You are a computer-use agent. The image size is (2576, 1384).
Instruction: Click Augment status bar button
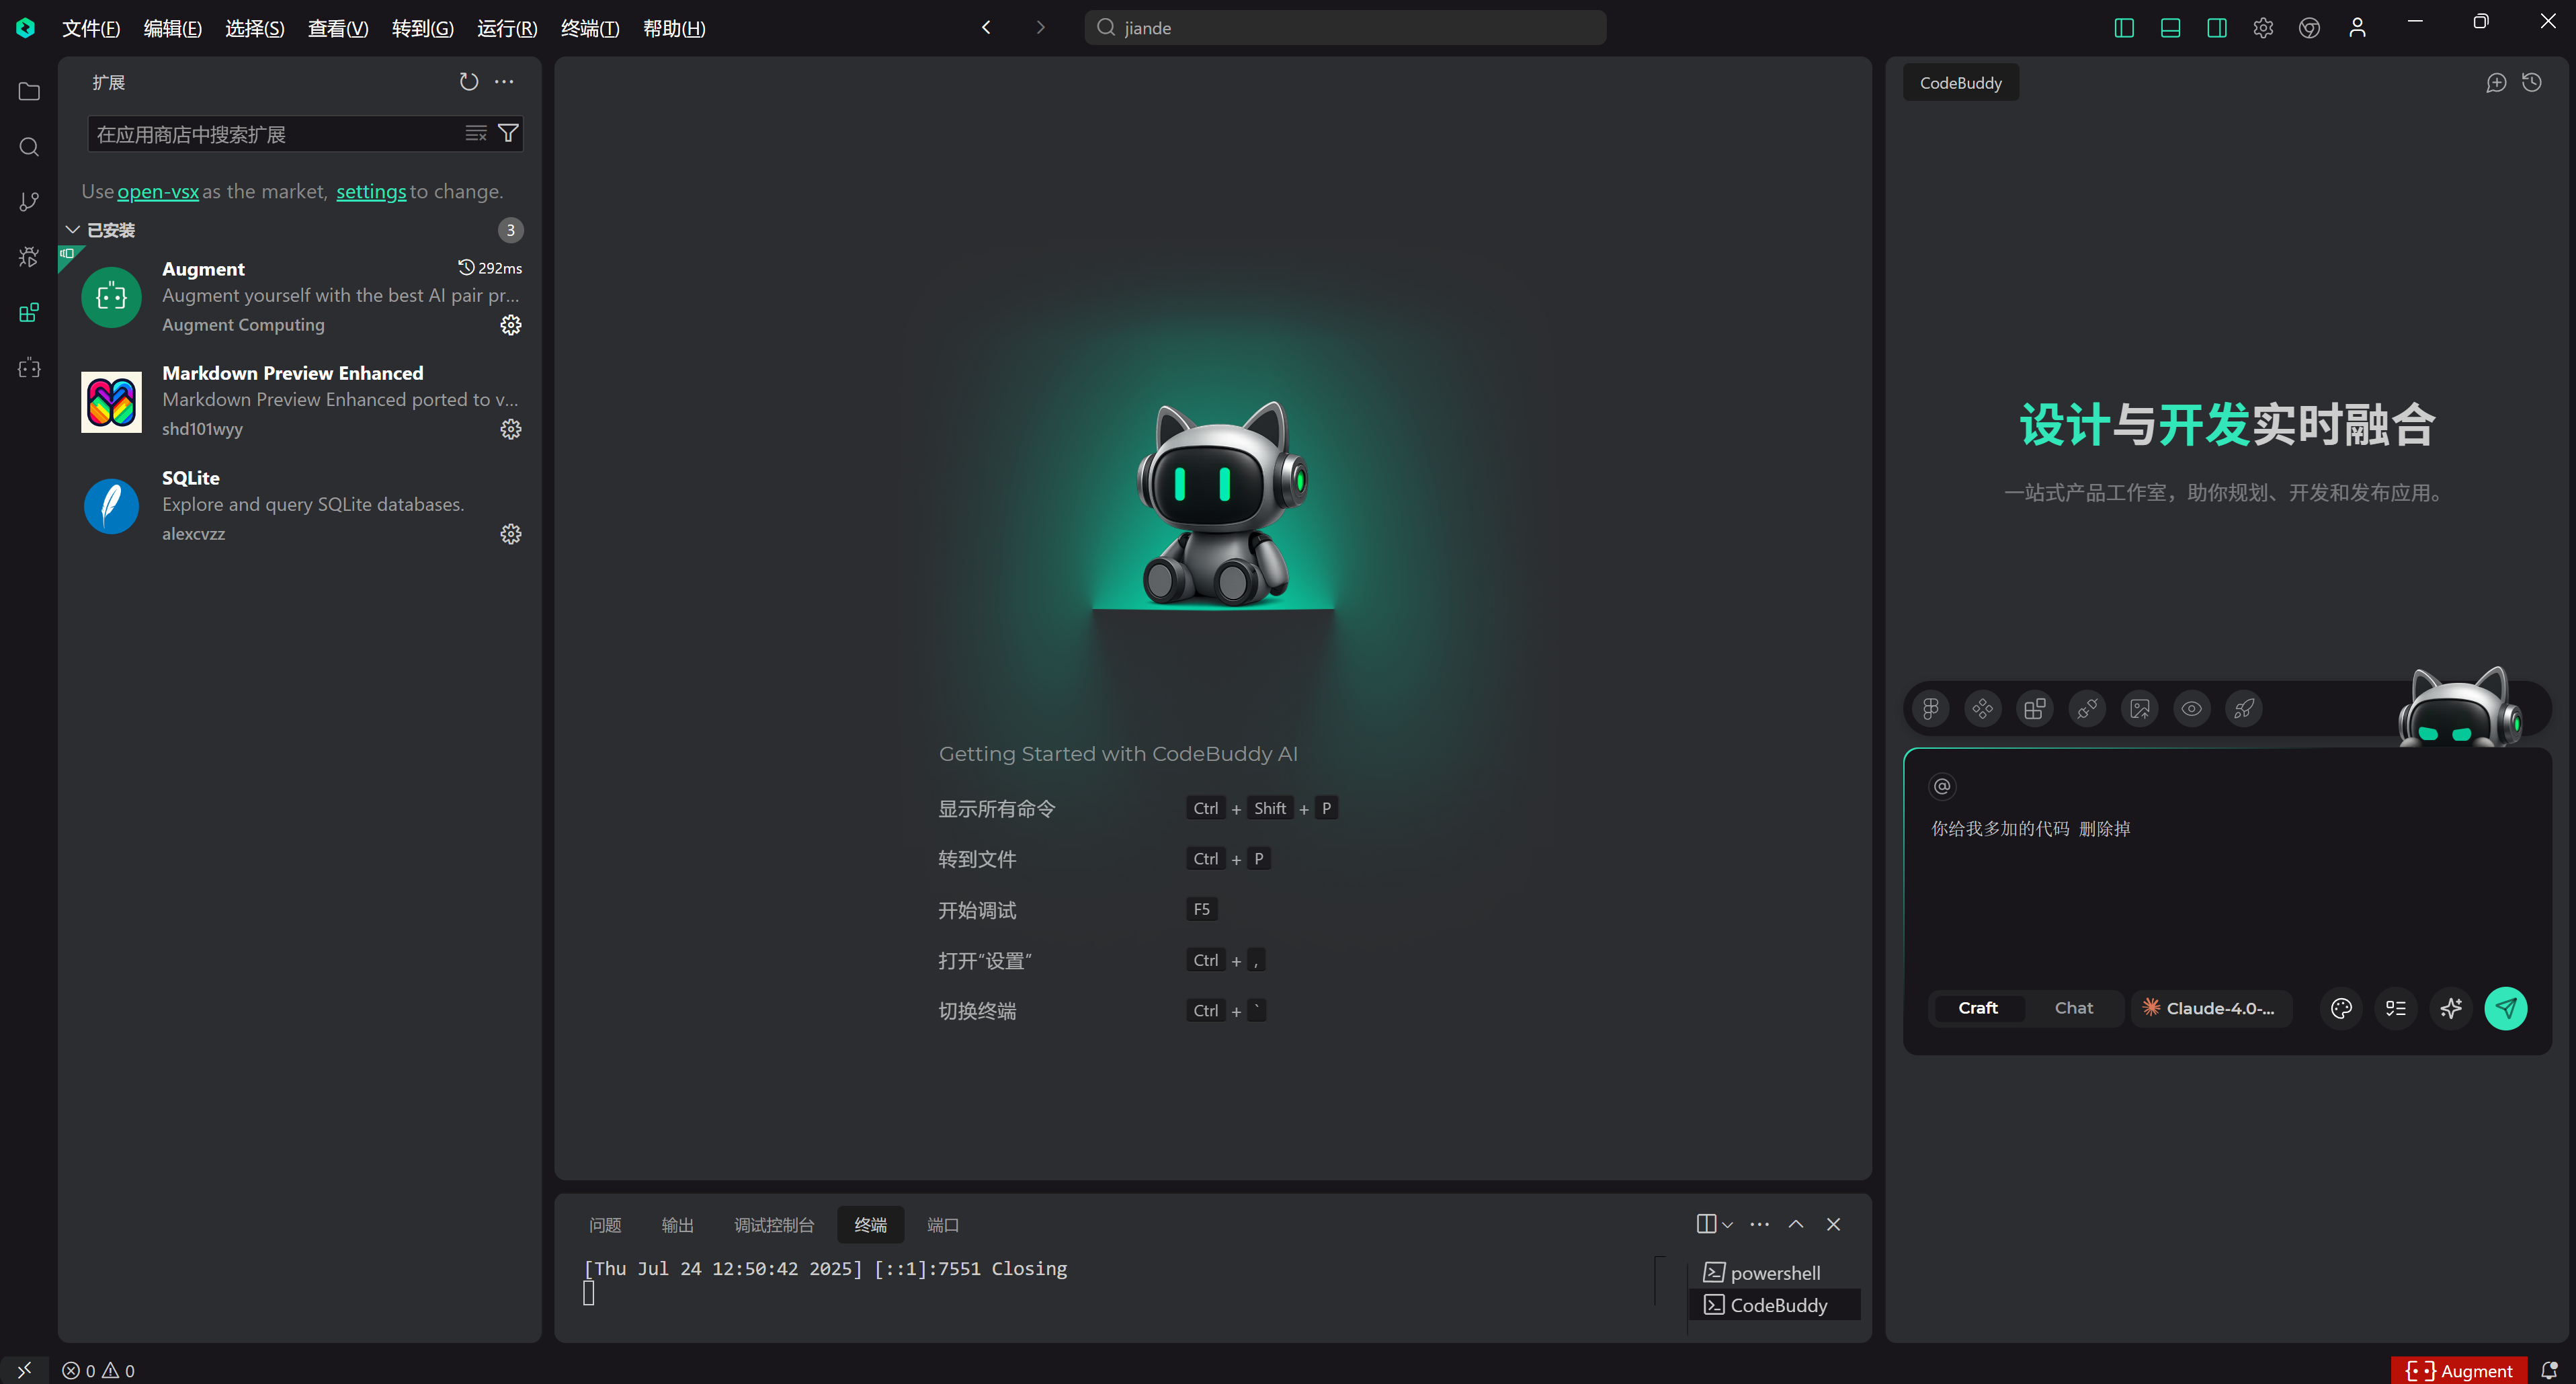point(2459,1370)
